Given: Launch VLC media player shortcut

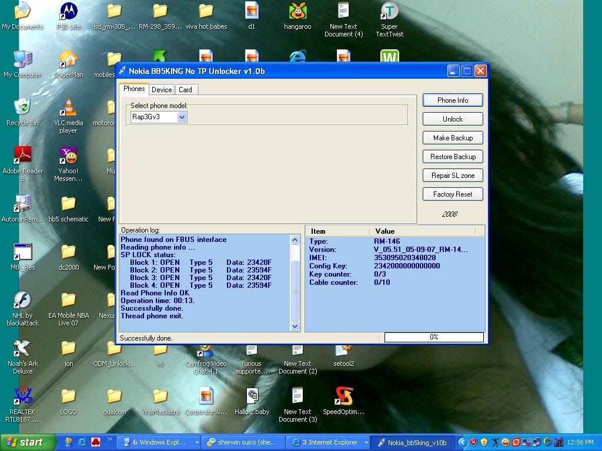Looking at the screenshot, I should [x=68, y=116].
